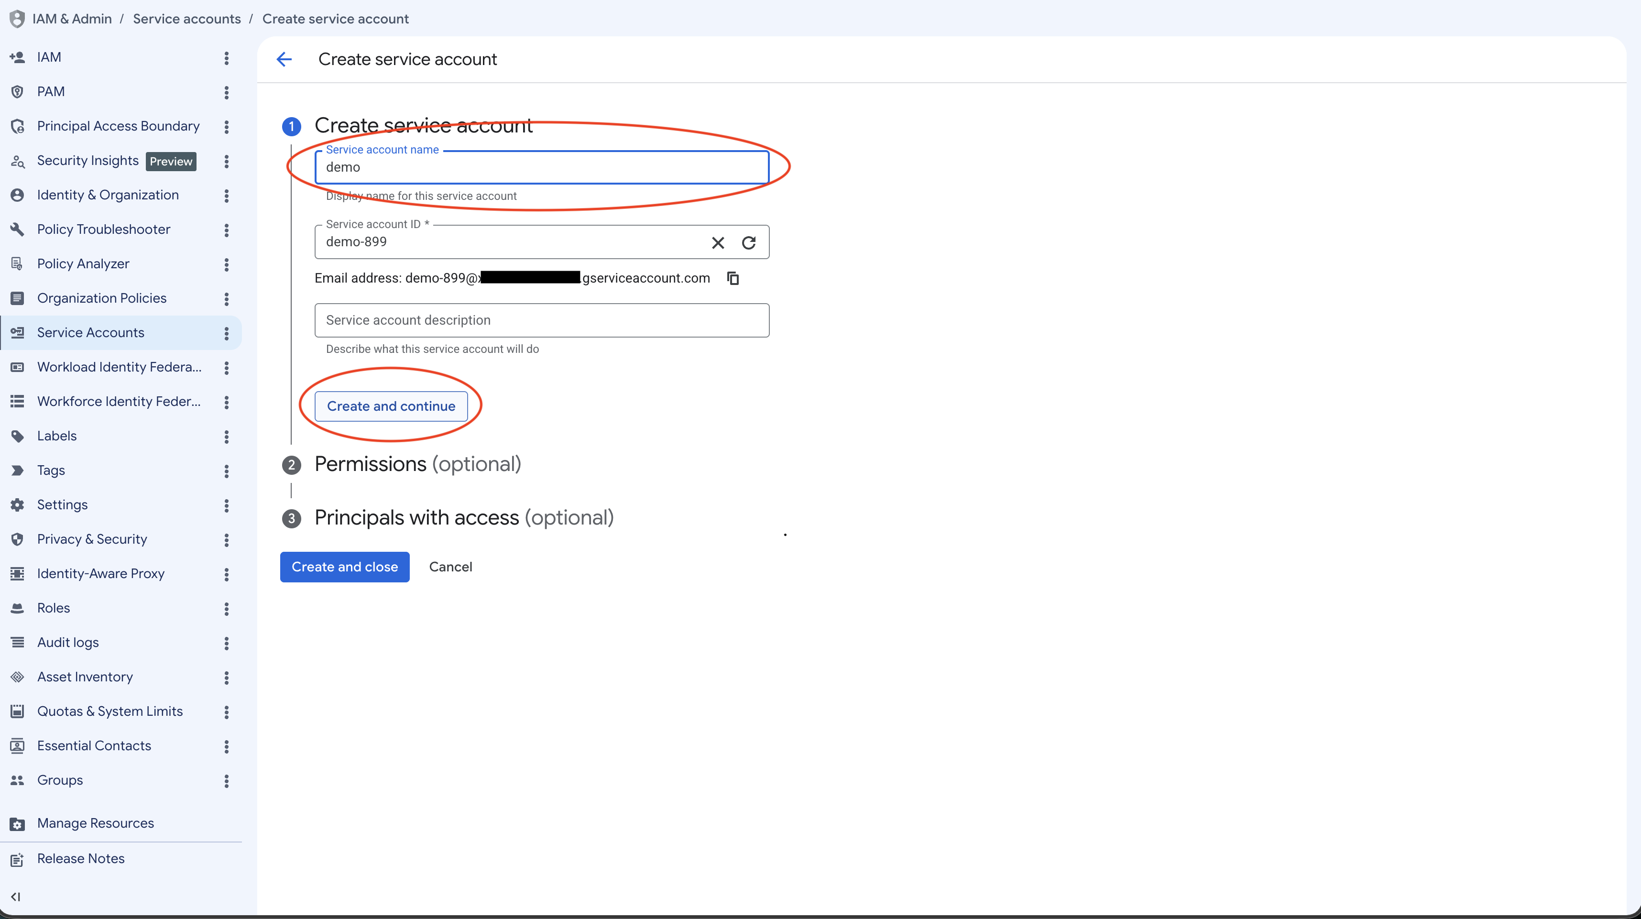This screenshot has width=1641, height=919.
Task: Open Workload Identity Federation page
Action: (x=119, y=367)
